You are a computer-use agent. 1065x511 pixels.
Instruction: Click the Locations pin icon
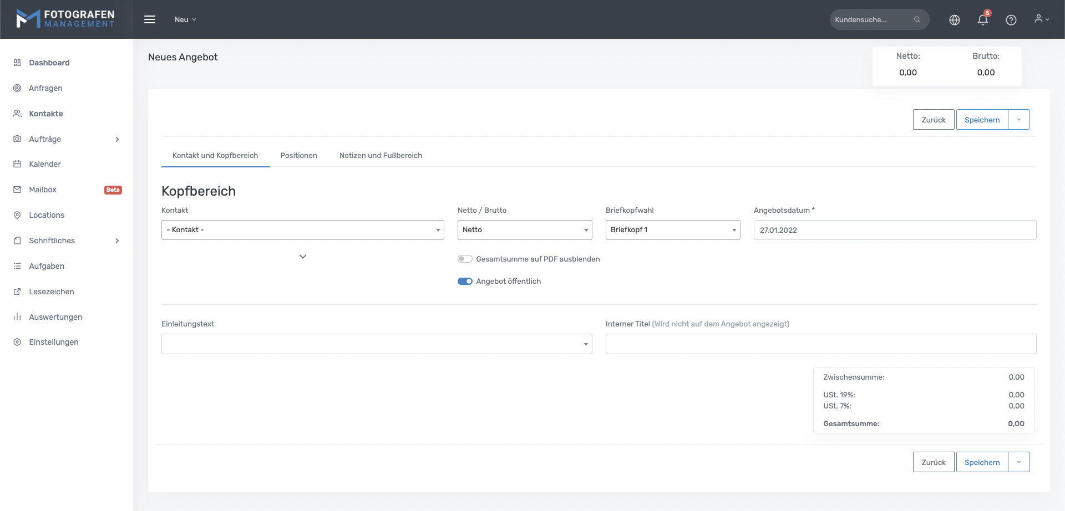click(x=17, y=215)
